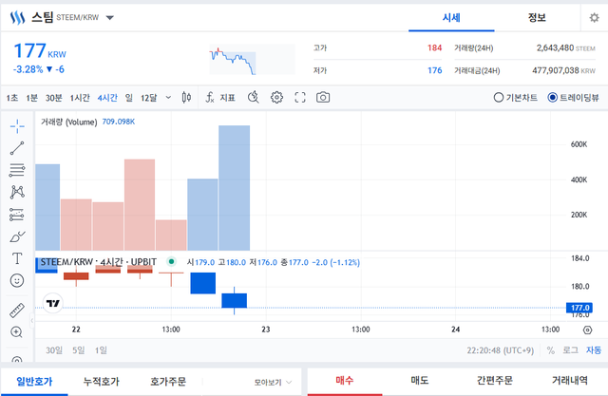Click the high price value 184

(434, 47)
